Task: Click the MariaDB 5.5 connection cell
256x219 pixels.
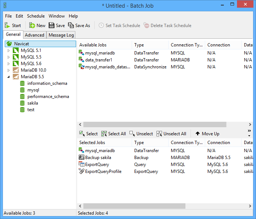Action: [x=219, y=158]
